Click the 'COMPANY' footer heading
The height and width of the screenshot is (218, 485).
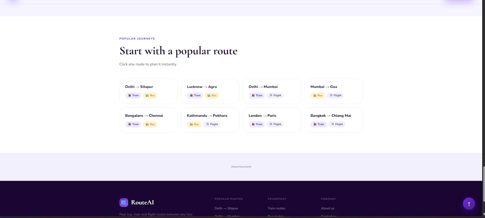pos(328,199)
